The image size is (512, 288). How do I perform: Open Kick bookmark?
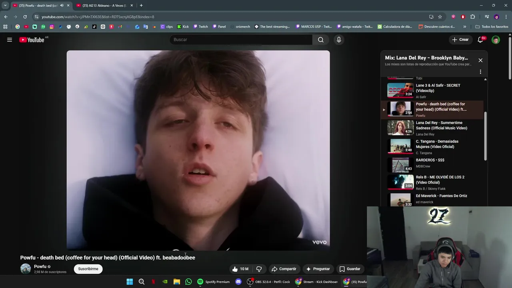182,27
